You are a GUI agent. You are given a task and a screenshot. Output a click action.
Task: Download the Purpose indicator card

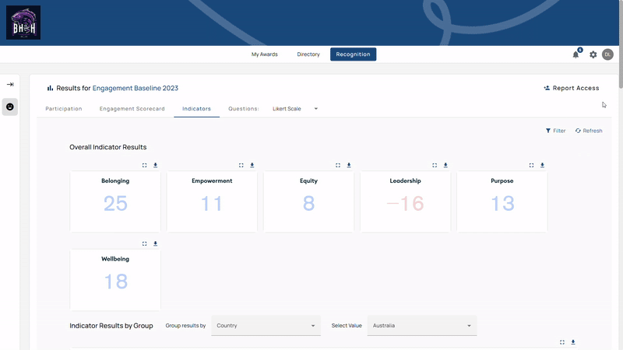click(x=542, y=165)
